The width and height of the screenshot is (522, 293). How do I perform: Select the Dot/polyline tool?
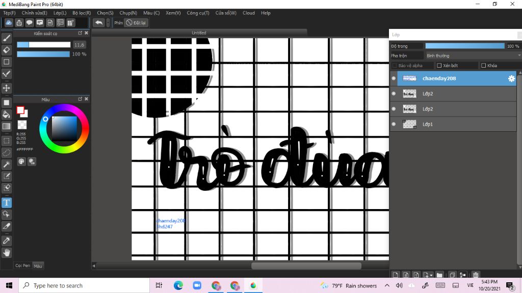coord(6,74)
